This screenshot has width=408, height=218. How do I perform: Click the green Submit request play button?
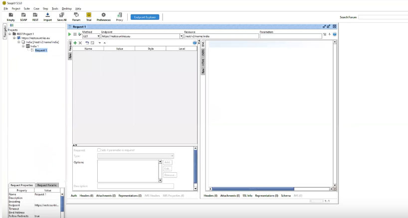click(x=70, y=34)
